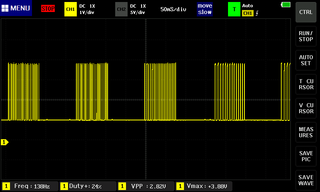Open the MENU button
This screenshot has height=192, width=320.
tap(16, 8)
